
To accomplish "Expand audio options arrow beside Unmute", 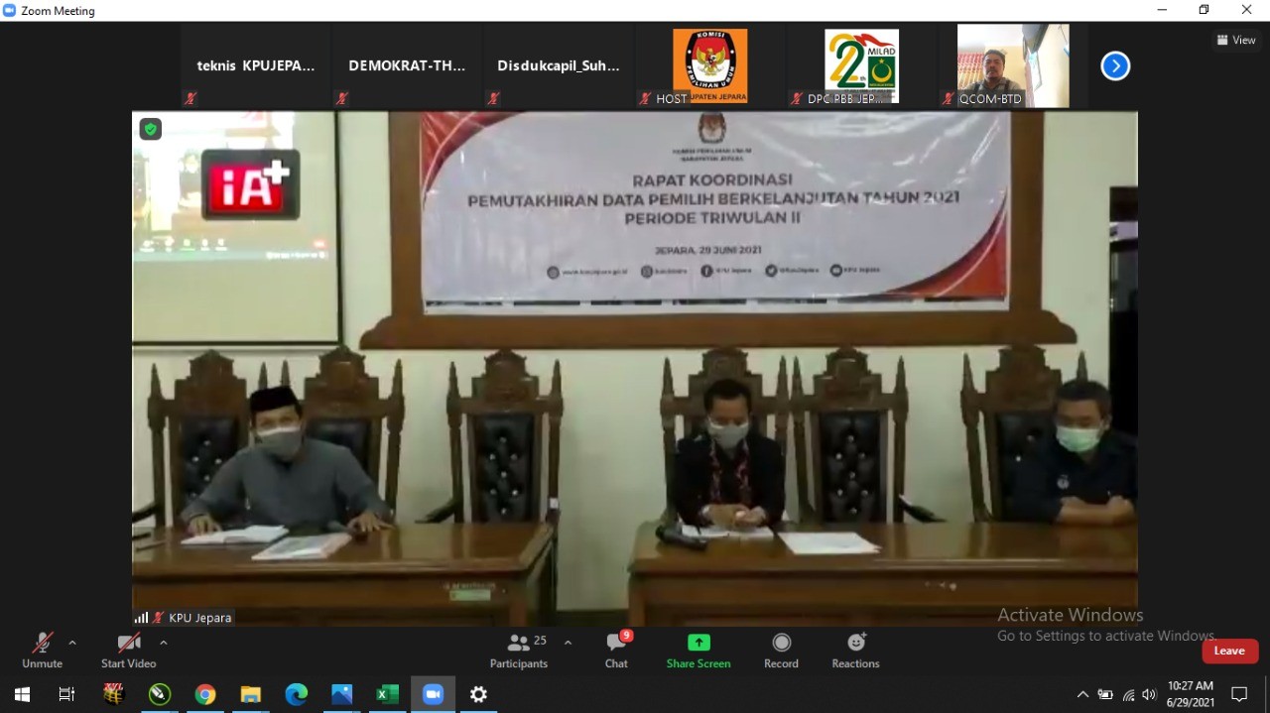I will point(72,643).
